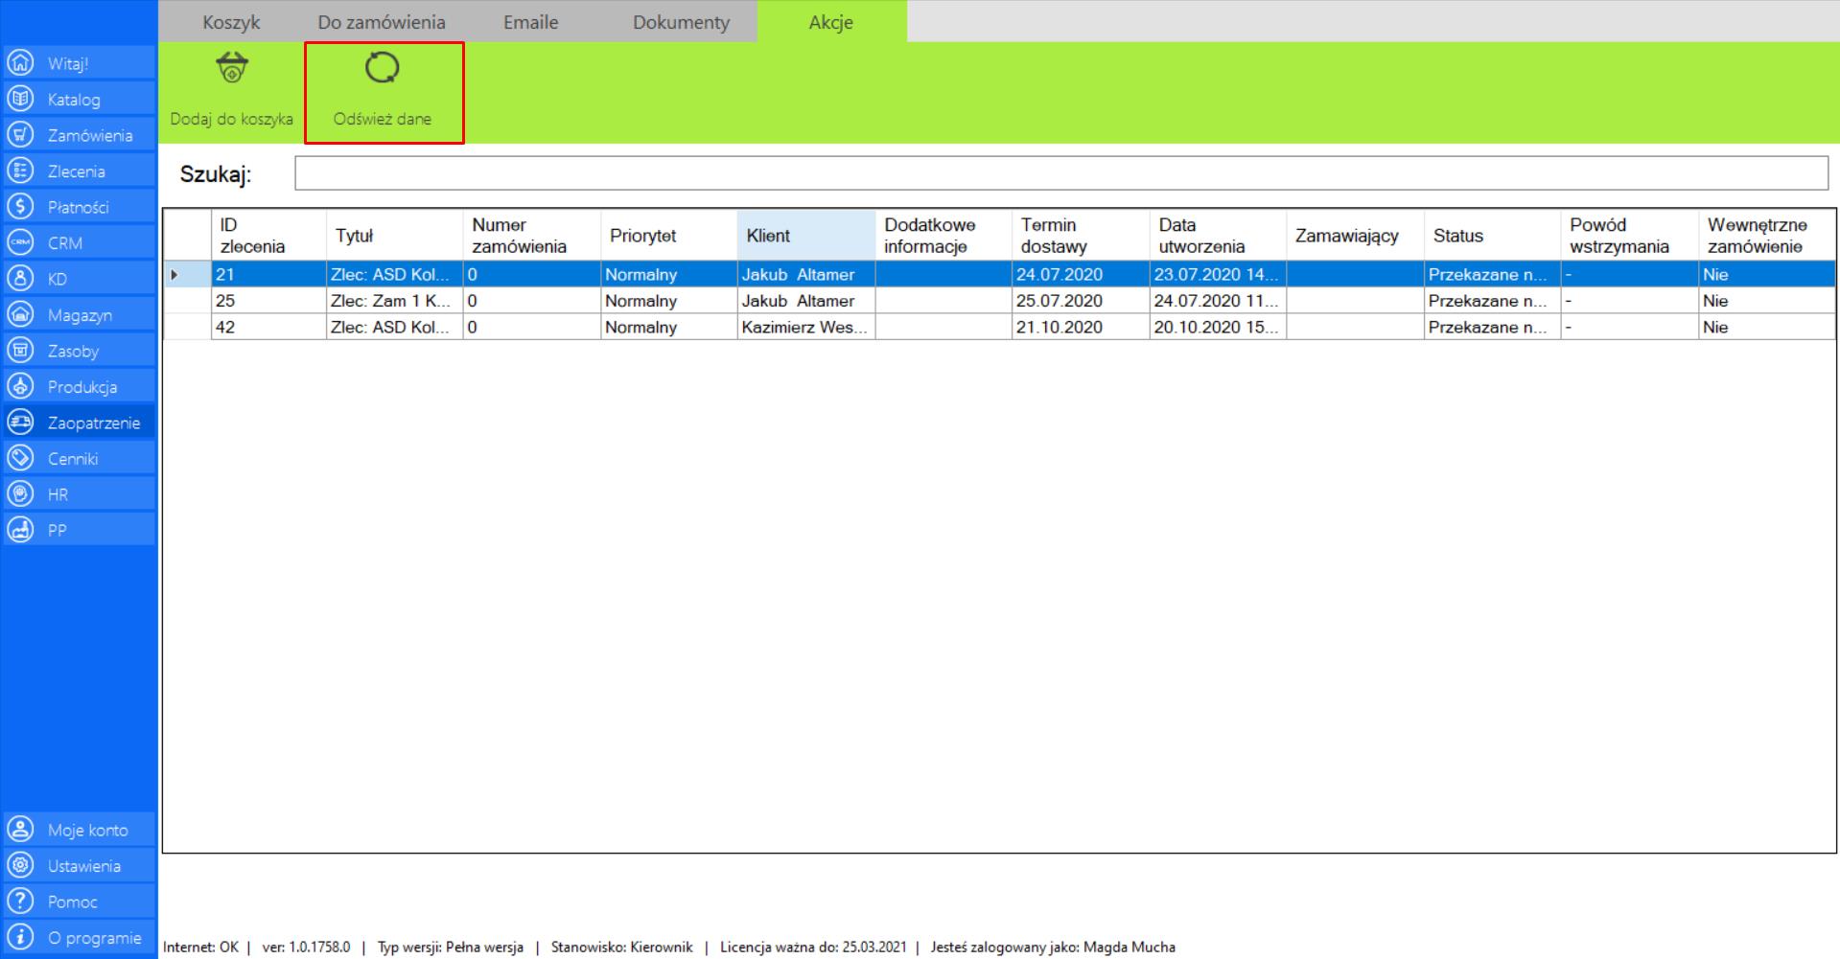The width and height of the screenshot is (1840, 959).
Task: Click the Witaj! home icon
Action: tap(20, 63)
